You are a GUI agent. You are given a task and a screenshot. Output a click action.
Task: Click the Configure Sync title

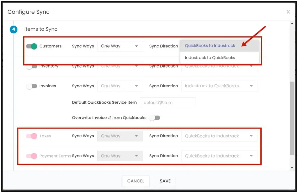click(29, 12)
